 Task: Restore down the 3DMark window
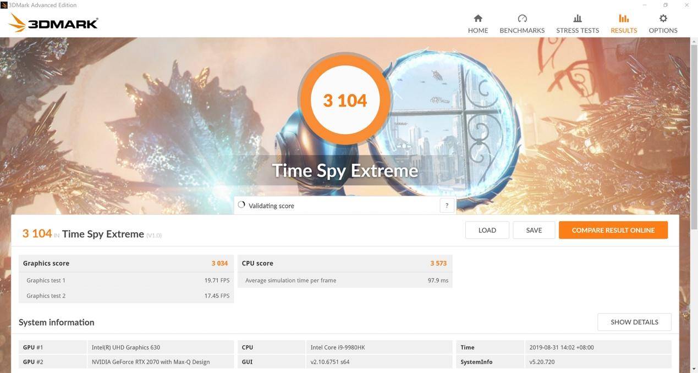tap(665, 5)
